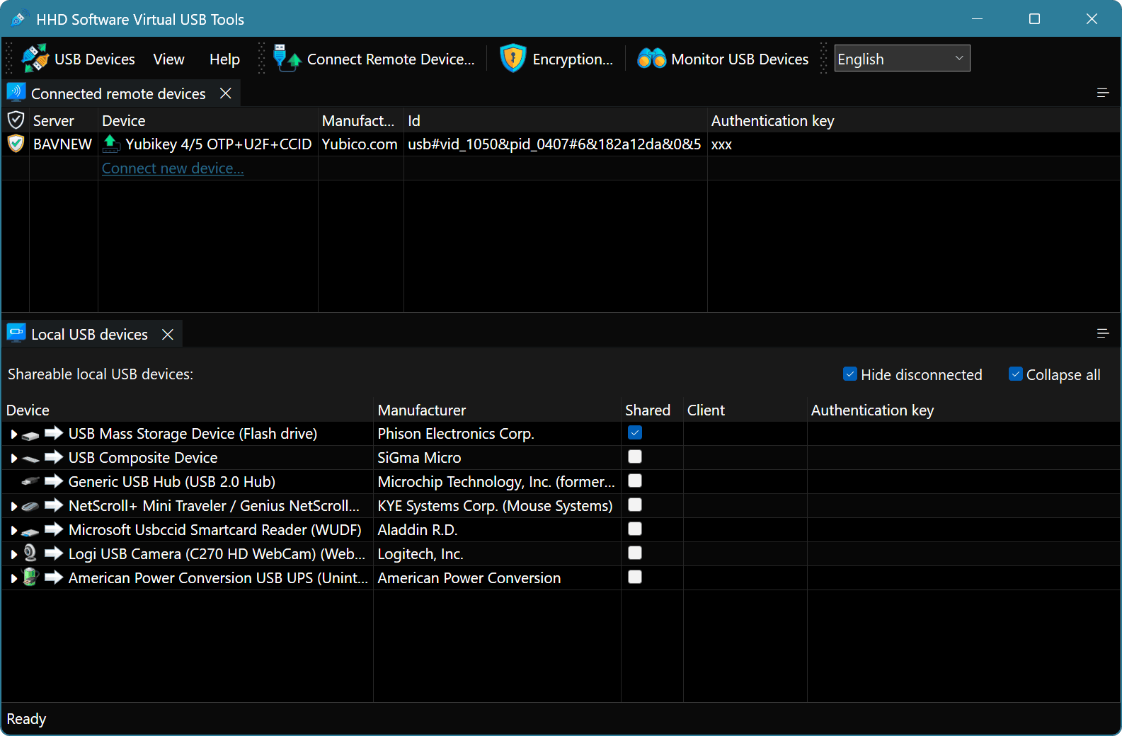Click the Yubikey device icon
Image resolution: width=1122 pixels, height=736 pixels.
111,144
